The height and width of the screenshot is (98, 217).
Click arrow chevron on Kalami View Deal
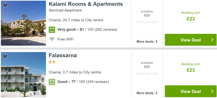(x=212, y=40)
